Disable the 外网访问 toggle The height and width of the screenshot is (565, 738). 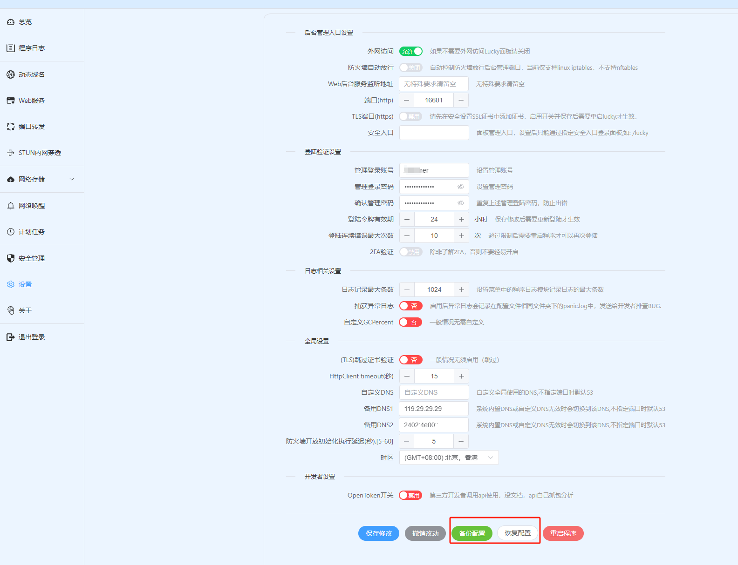[410, 51]
